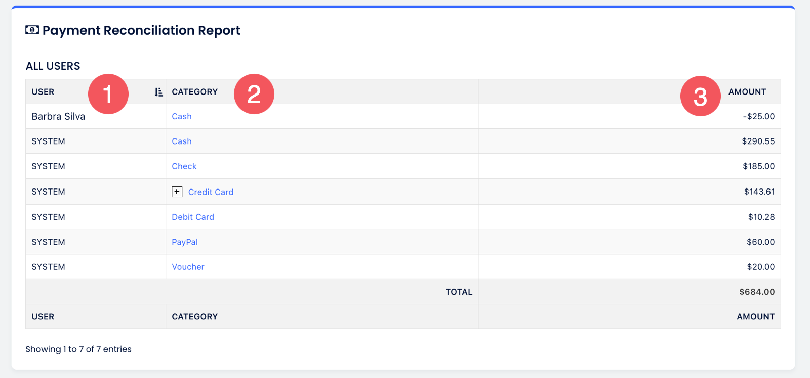
Task: Open the SYSTEM Cash link for $290.55
Action: (x=181, y=141)
